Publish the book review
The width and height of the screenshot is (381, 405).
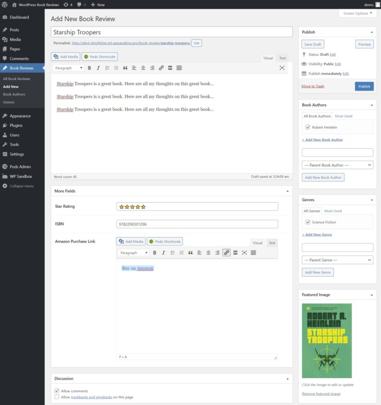tap(364, 86)
